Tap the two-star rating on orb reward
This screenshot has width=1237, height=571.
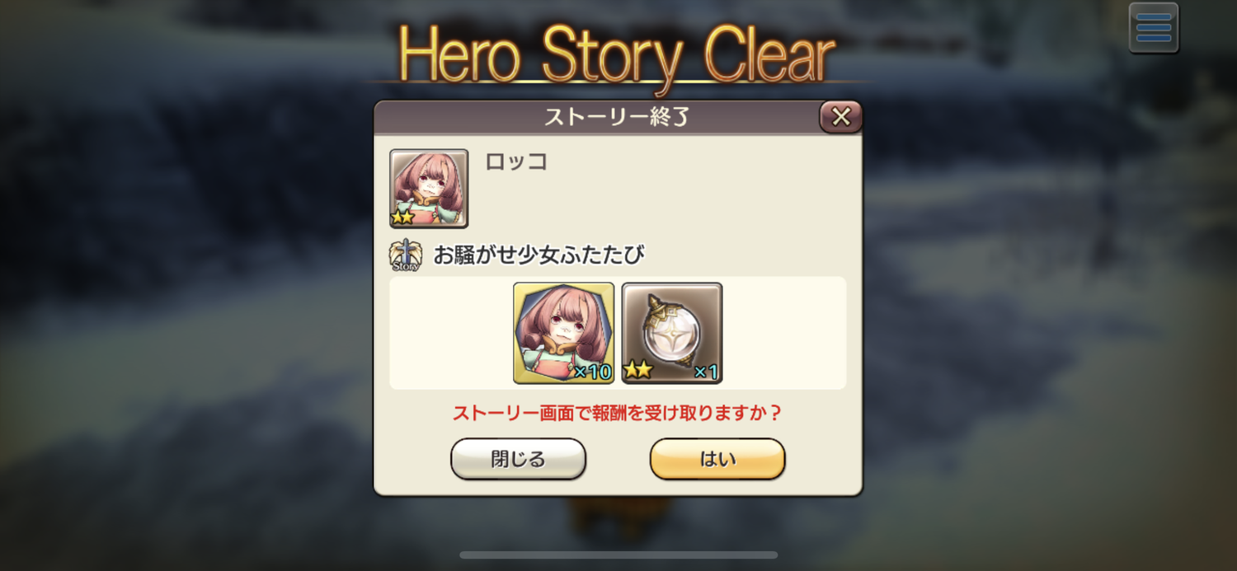(x=637, y=371)
